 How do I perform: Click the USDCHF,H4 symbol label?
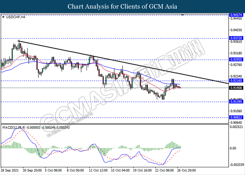[x=15, y=17]
